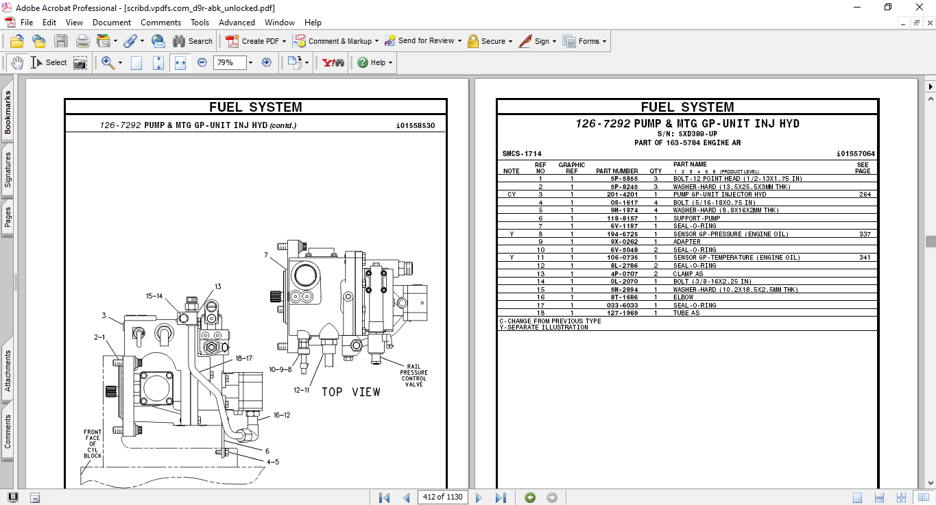The width and height of the screenshot is (936, 505).
Task: Select the Hand tool
Action: point(17,62)
